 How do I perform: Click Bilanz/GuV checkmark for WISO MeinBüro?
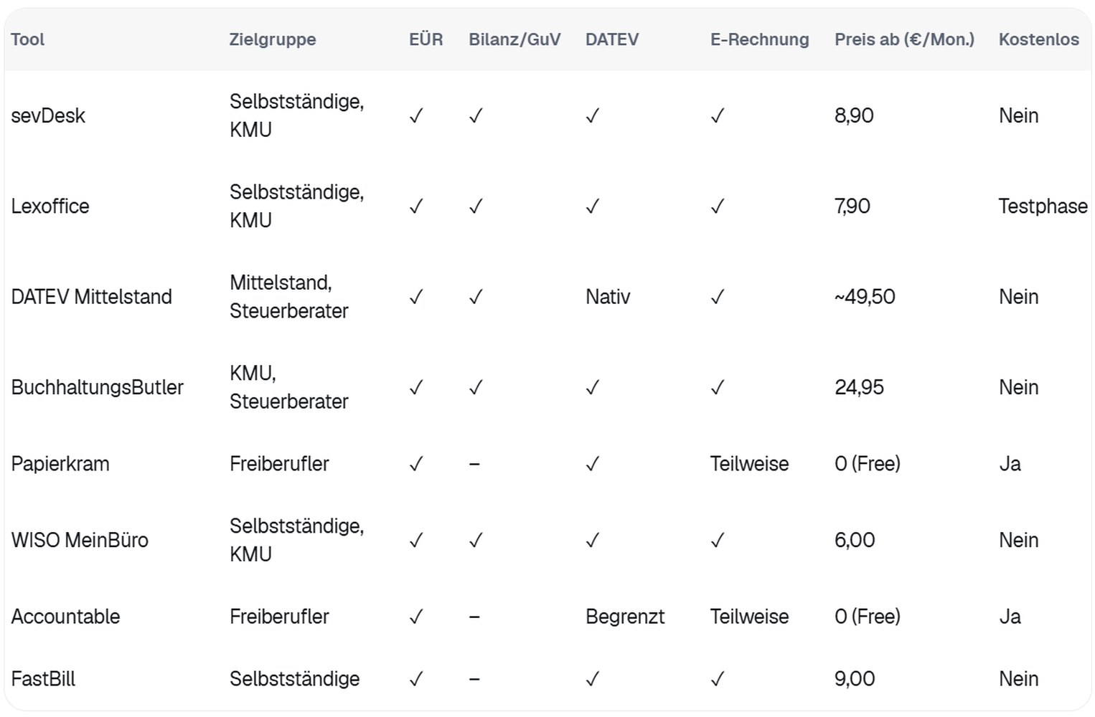point(475,541)
